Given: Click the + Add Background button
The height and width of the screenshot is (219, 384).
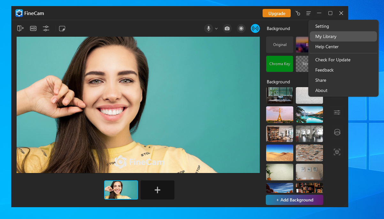Looking at the screenshot, I should 294,200.
